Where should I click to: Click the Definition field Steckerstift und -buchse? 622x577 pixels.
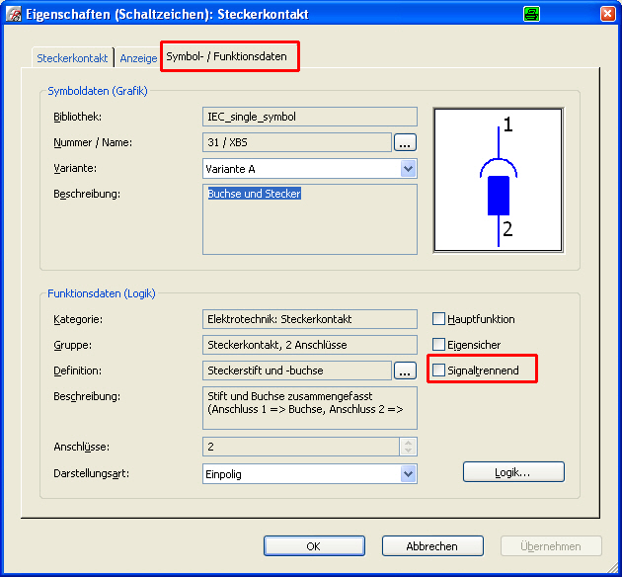click(x=297, y=371)
